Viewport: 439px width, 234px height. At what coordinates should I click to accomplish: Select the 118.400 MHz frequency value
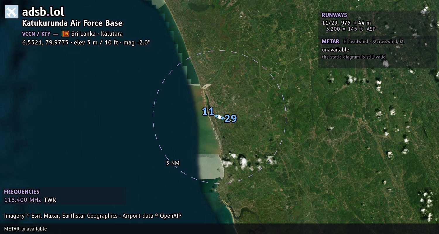tap(23, 200)
